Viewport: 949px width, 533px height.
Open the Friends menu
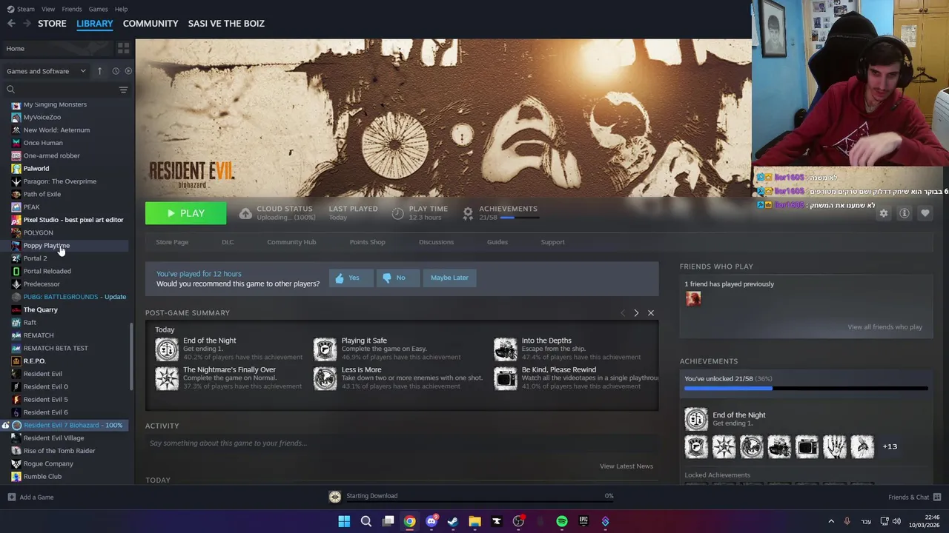click(72, 9)
